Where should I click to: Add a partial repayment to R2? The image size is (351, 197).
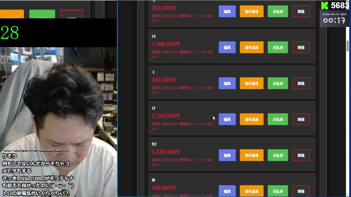coord(251,155)
